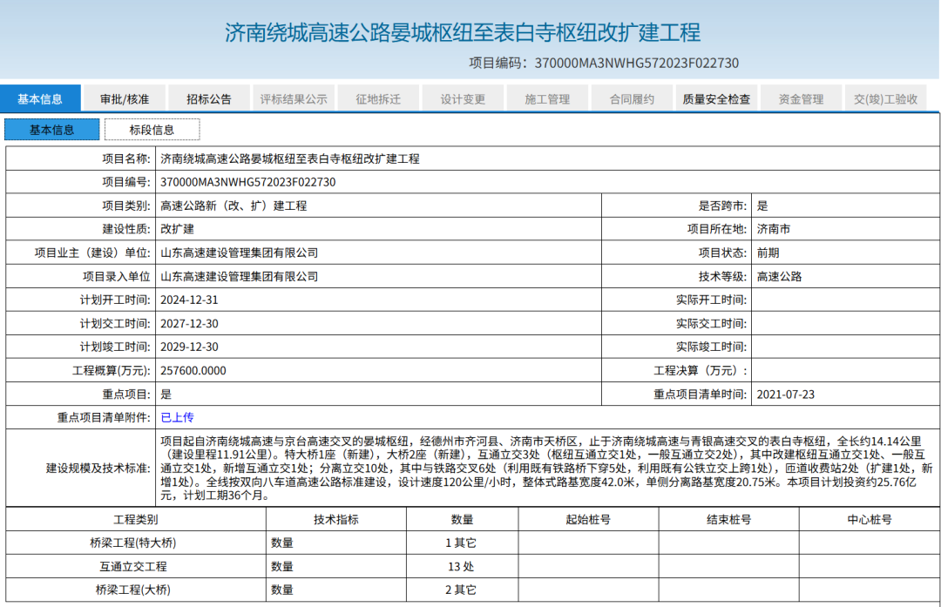
Task: Select planned completion date 2029-12-30
Action: [189, 347]
